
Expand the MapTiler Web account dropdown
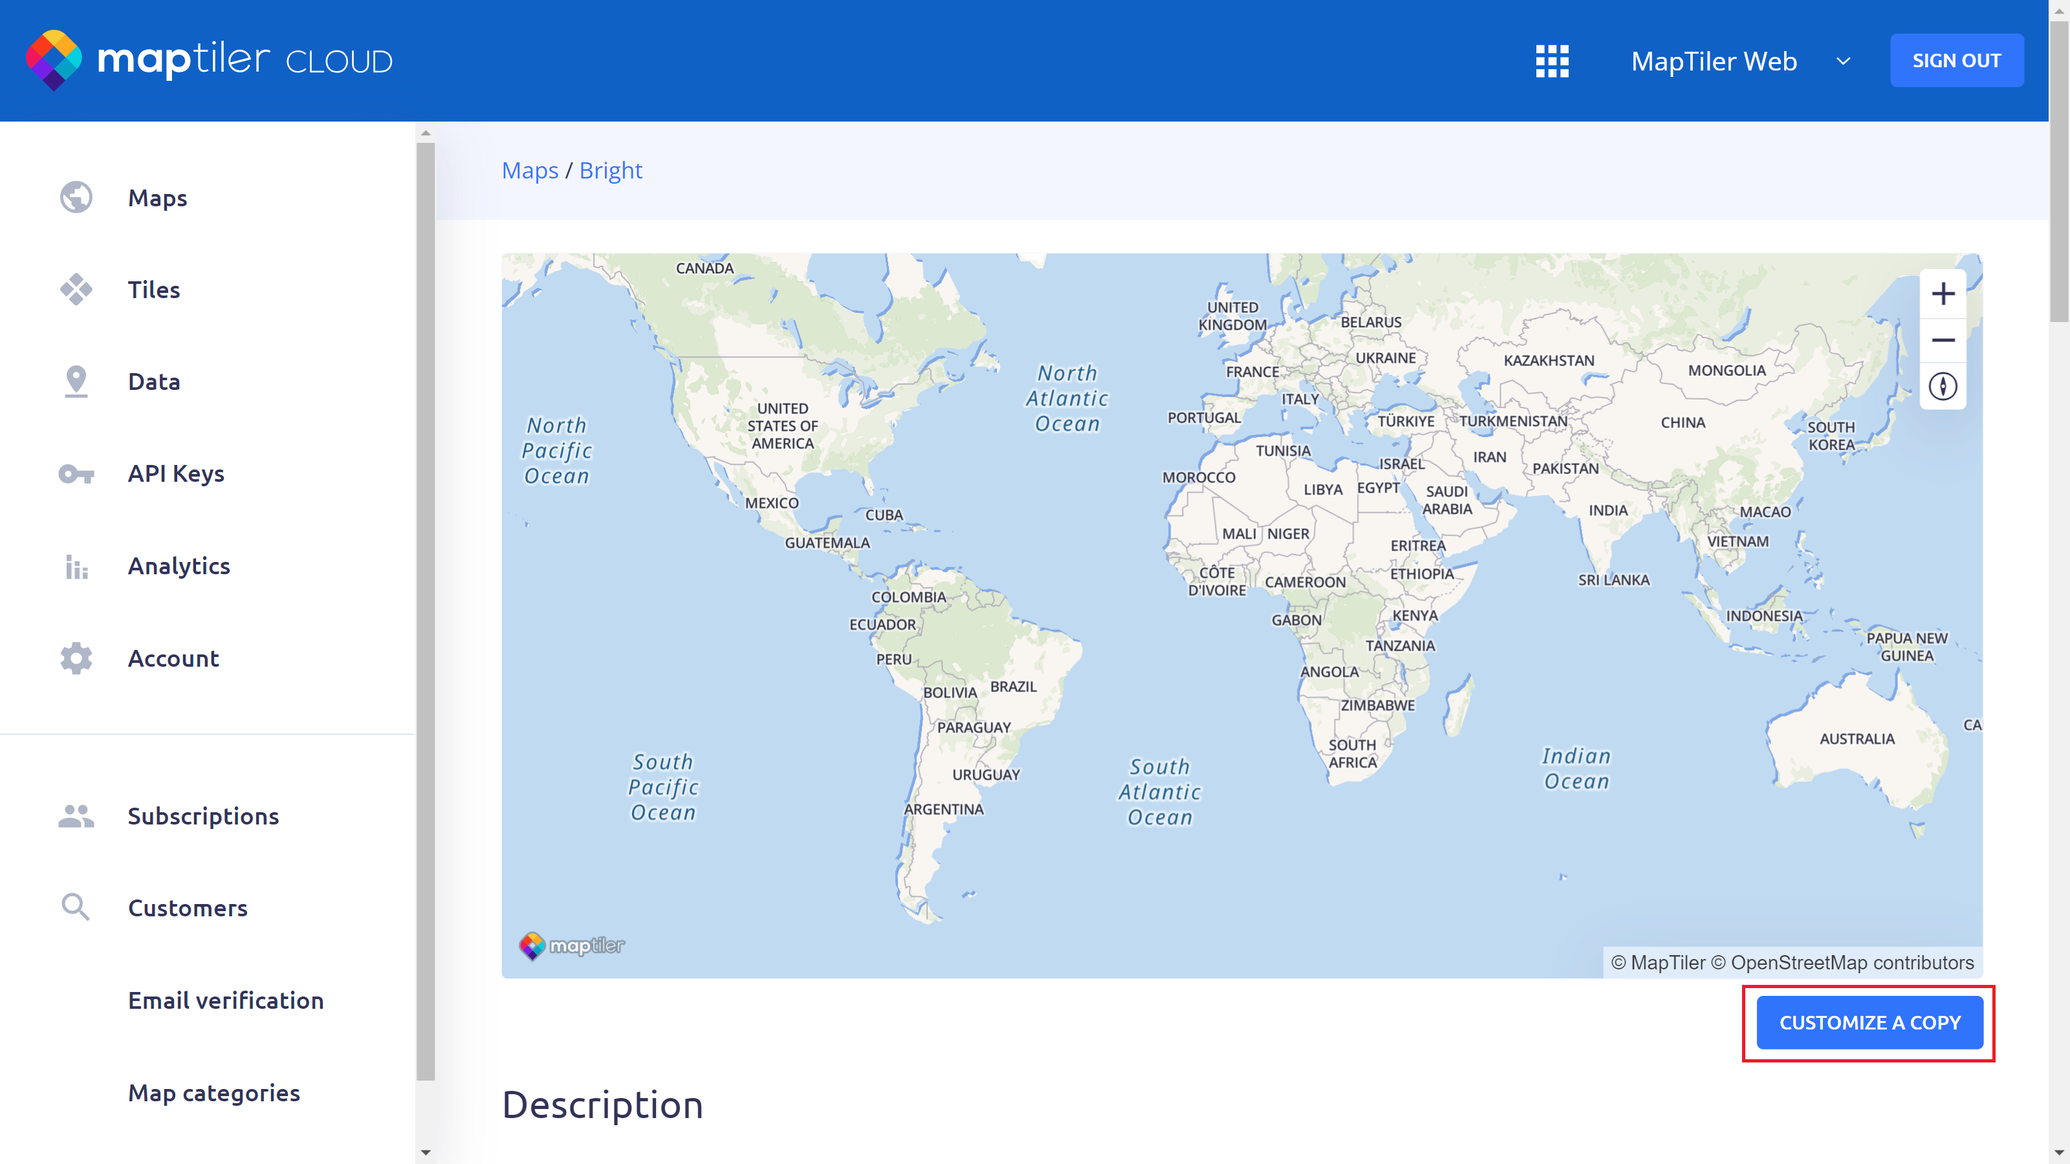click(x=1844, y=61)
